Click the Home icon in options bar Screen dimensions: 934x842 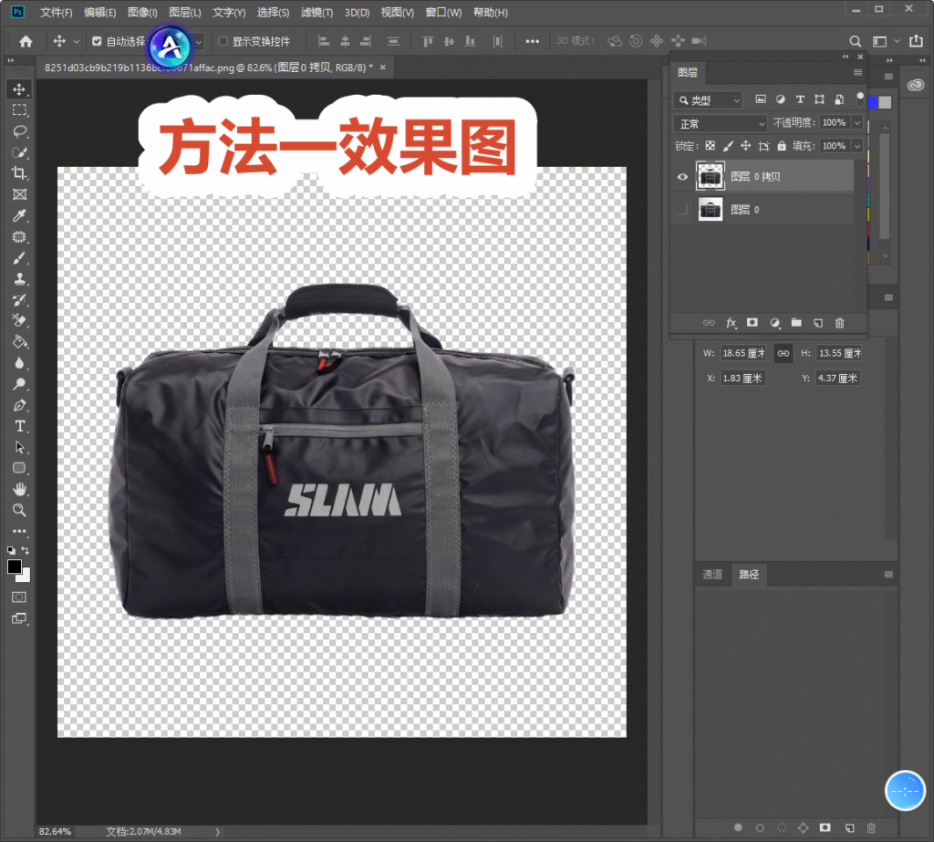tap(26, 41)
